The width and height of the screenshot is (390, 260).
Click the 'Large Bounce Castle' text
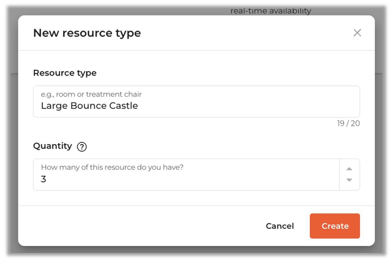click(x=89, y=106)
